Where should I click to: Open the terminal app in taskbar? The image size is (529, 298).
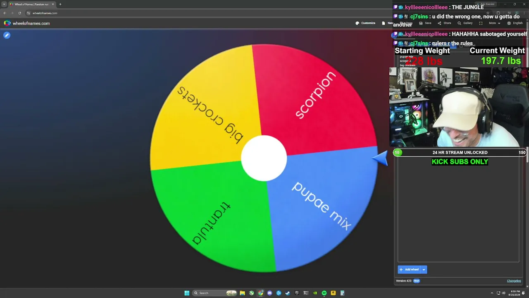coord(306,293)
